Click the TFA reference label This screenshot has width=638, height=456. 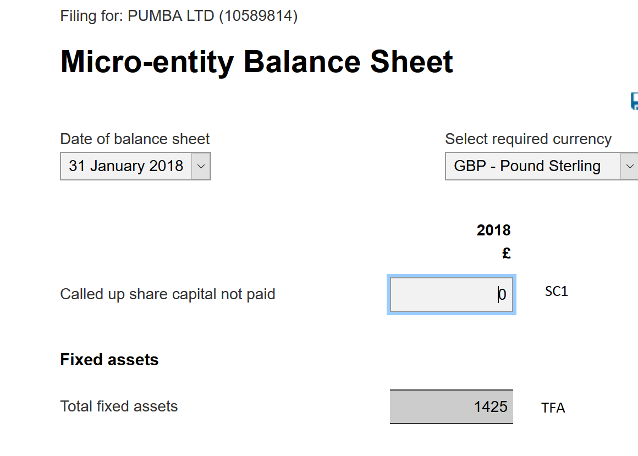(553, 408)
